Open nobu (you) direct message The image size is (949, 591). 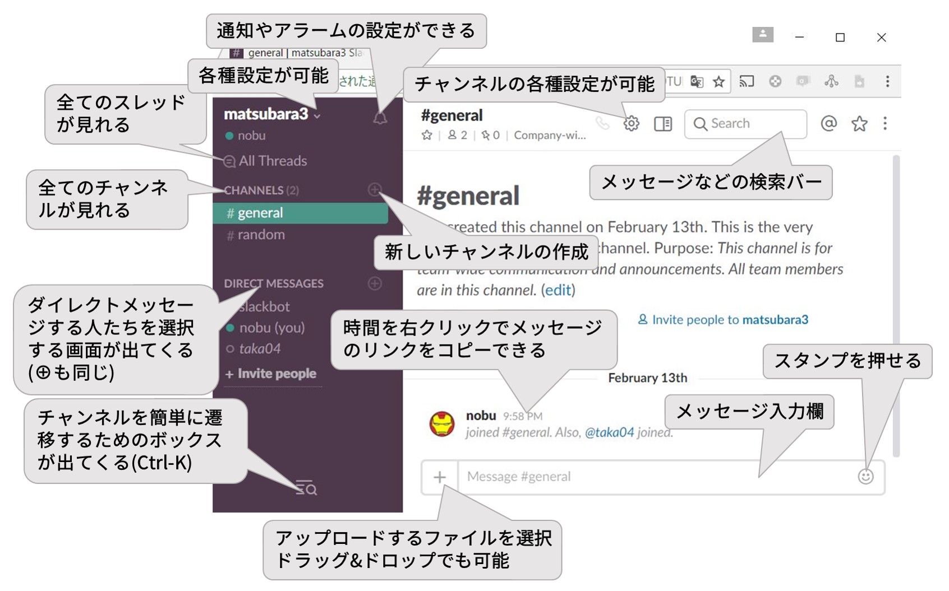(266, 328)
